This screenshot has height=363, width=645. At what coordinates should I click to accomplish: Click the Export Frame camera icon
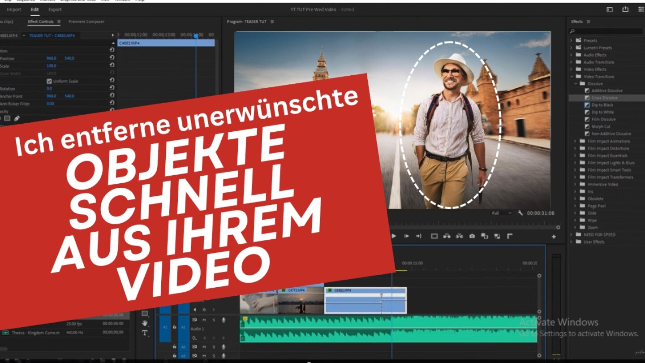click(472, 236)
